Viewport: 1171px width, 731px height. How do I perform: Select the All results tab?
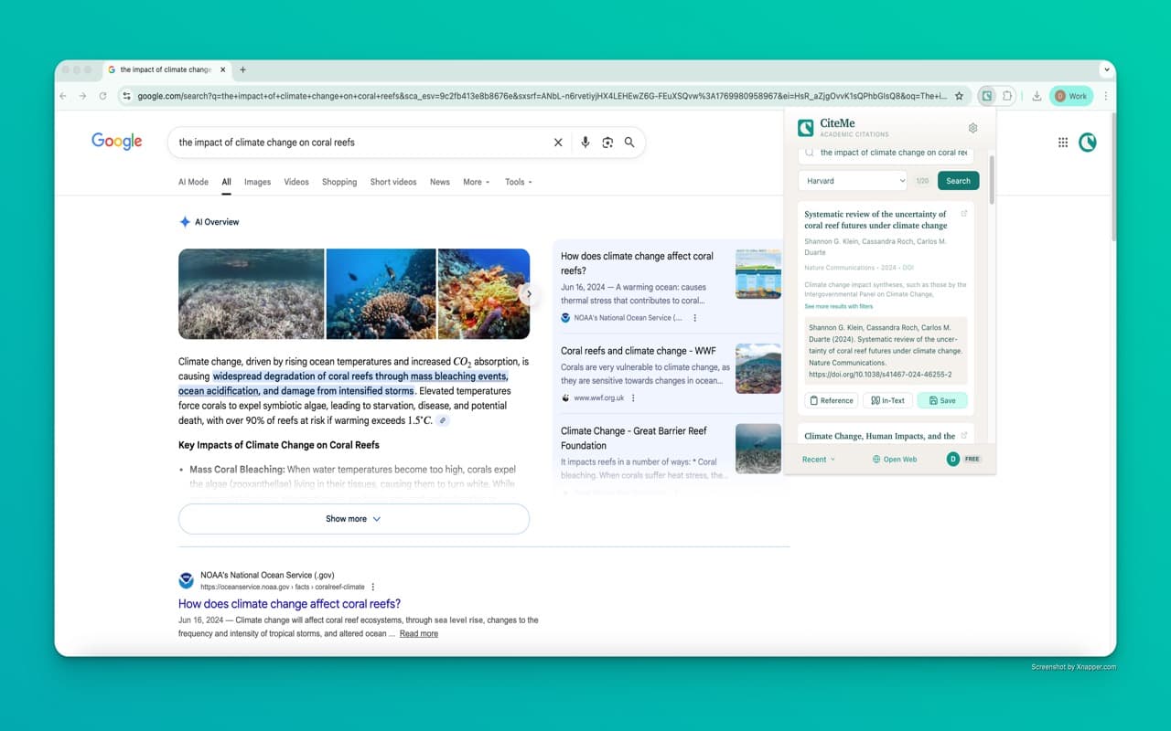(226, 182)
